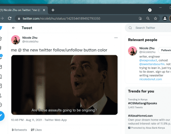Click the 'Trending in Kenya' label
The height and width of the screenshot is (134, 171).
click(x=138, y=99)
